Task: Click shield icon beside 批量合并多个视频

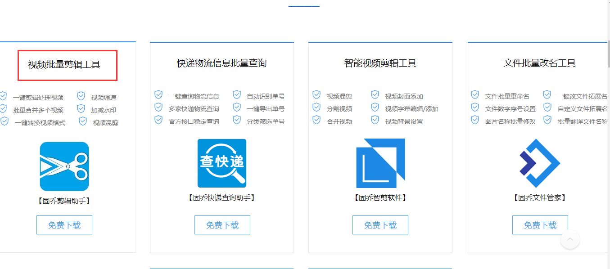Action: (x=3, y=108)
